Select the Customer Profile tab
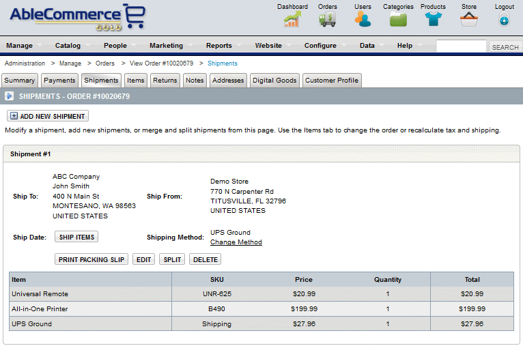 (331, 81)
